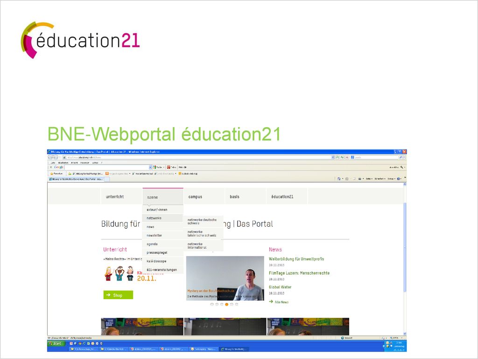
Task: Close the Google toolbar with its X icon
Action: tap(50, 167)
